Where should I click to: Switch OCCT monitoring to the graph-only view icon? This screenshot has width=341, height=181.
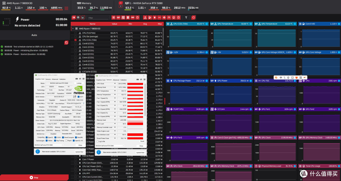83,17
